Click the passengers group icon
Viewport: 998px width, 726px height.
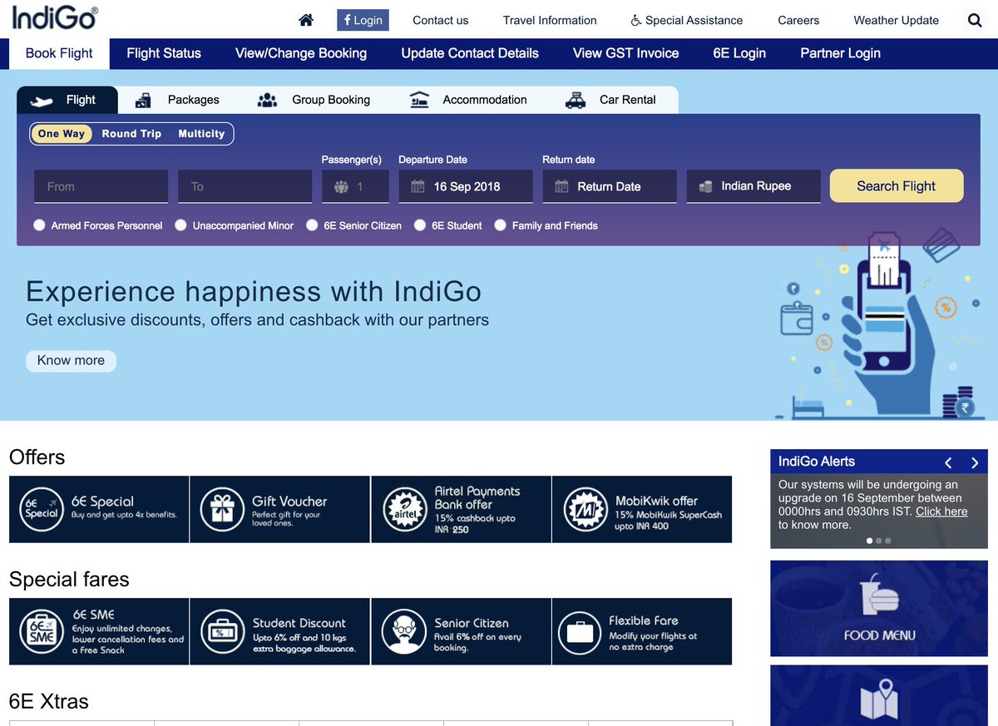point(341,187)
